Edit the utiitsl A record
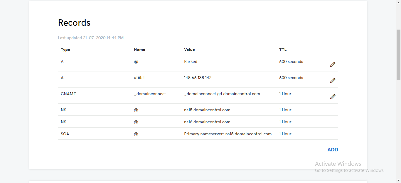 coord(333,81)
